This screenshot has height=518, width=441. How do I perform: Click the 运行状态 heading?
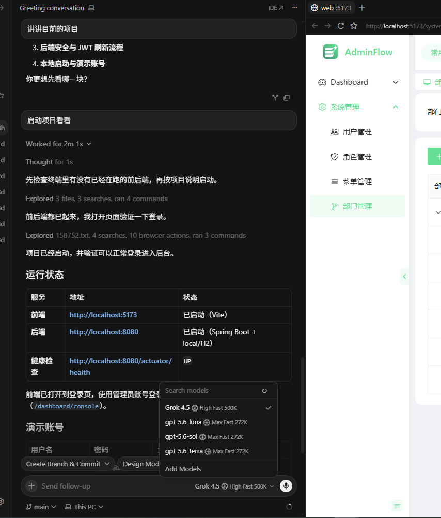pyautogui.click(x=45, y=275)
